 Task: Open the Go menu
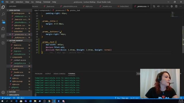point(32,2)
